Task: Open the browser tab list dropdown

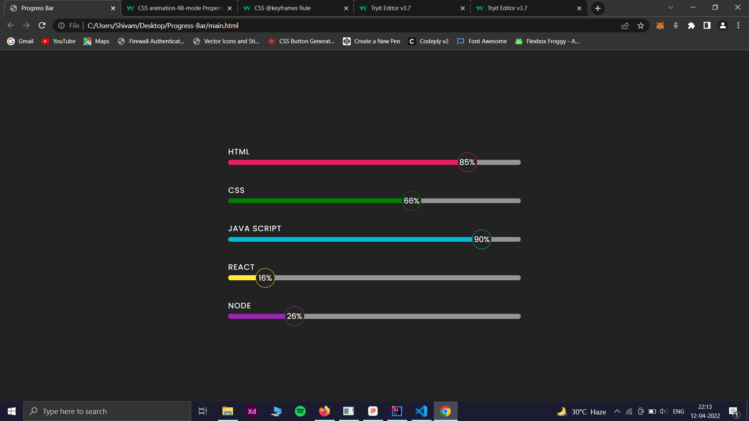Action: pos(670,7)
